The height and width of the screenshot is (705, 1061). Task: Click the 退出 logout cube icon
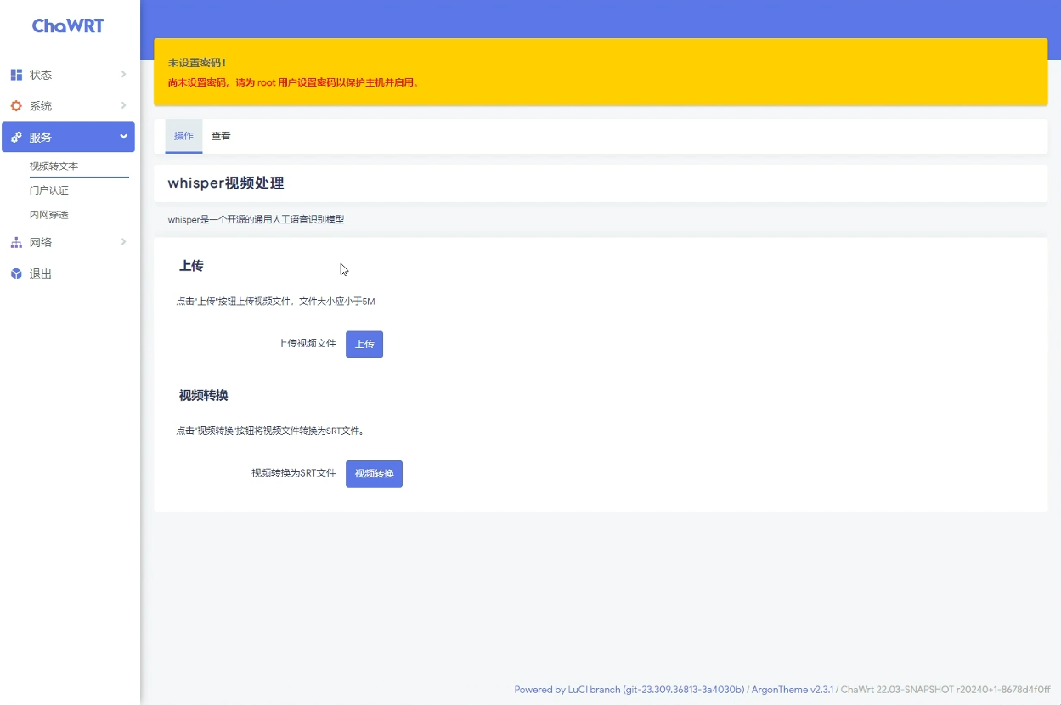tap(16, 274)
